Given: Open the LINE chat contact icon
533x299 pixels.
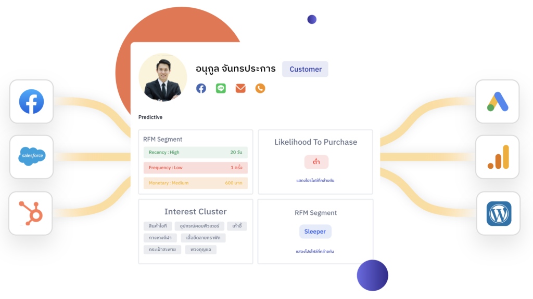Looking at the screenshot, I should (221, 88).
